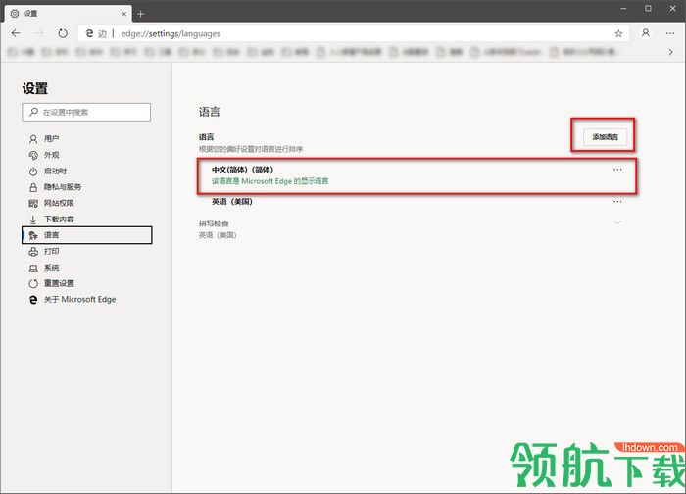Select the 设置 browser tab
Viewport: 686px width, 494px height.
[x=68, y=14]
